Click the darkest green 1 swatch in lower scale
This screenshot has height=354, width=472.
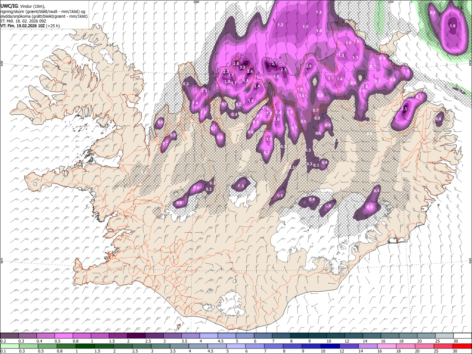84,346
